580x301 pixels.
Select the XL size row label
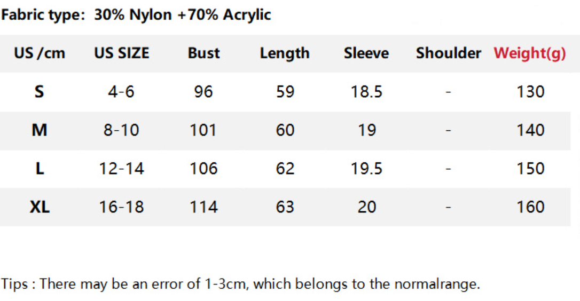pyautogui.click(x=40, y=207)
